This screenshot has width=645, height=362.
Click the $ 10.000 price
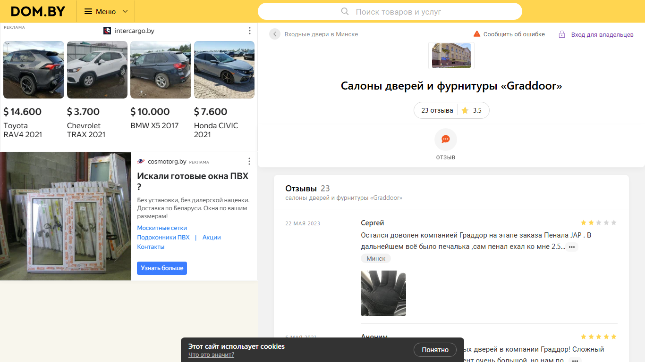(150, 112)
